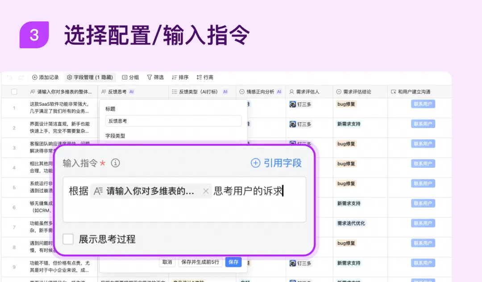Select the bug修复 tag in row 8

(346, 243)
